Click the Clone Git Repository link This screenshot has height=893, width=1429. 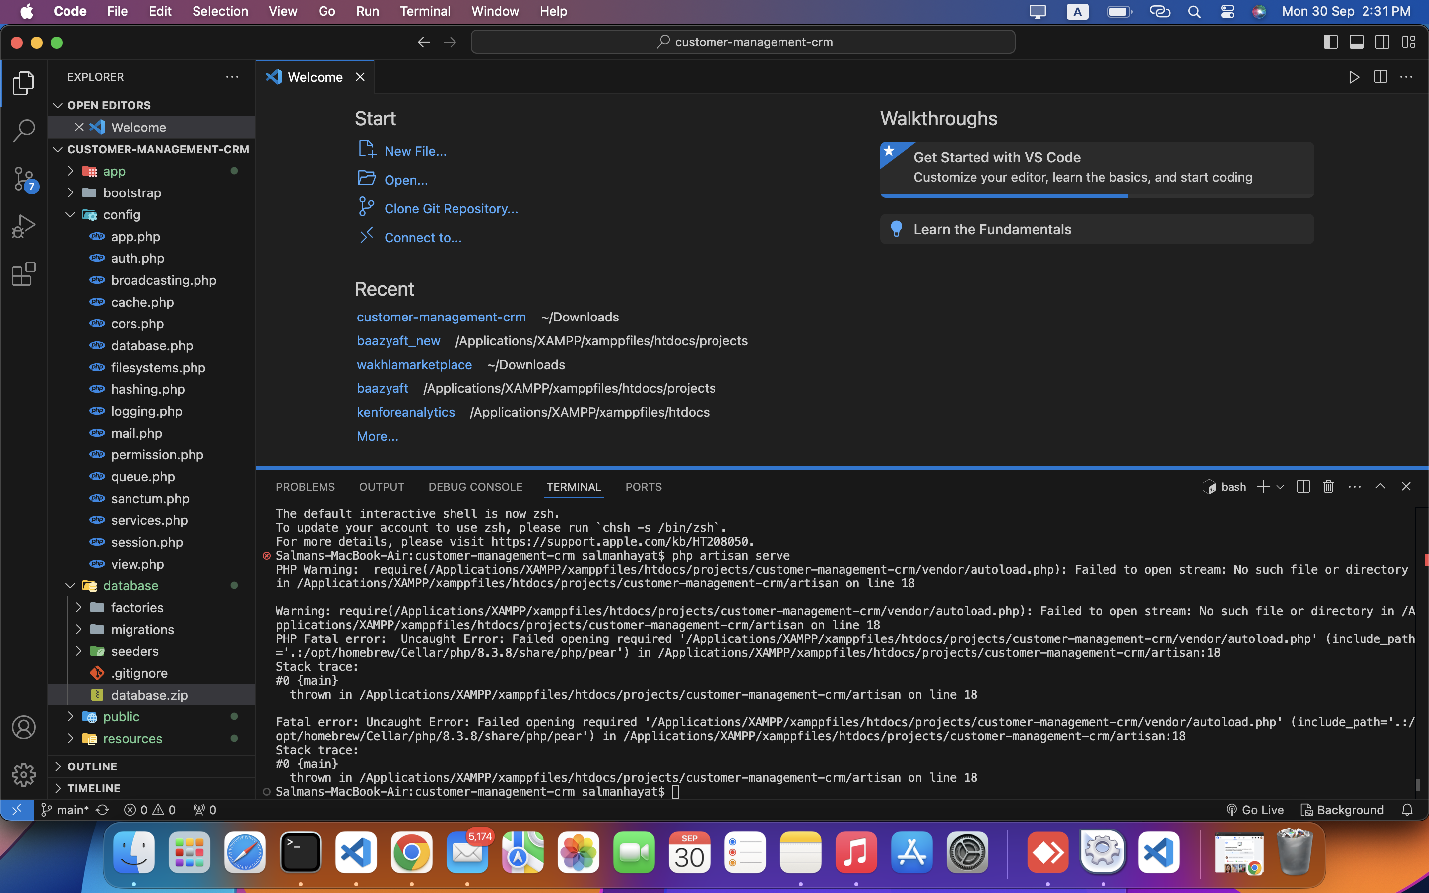pyautogui.click(x=451, y=208)
